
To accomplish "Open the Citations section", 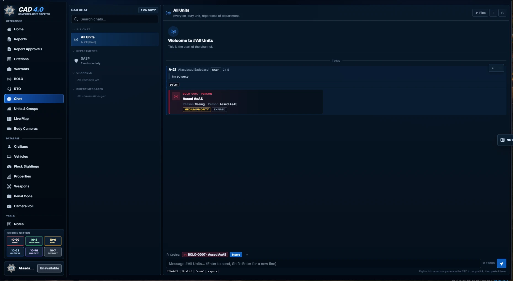I will (34, 59).
